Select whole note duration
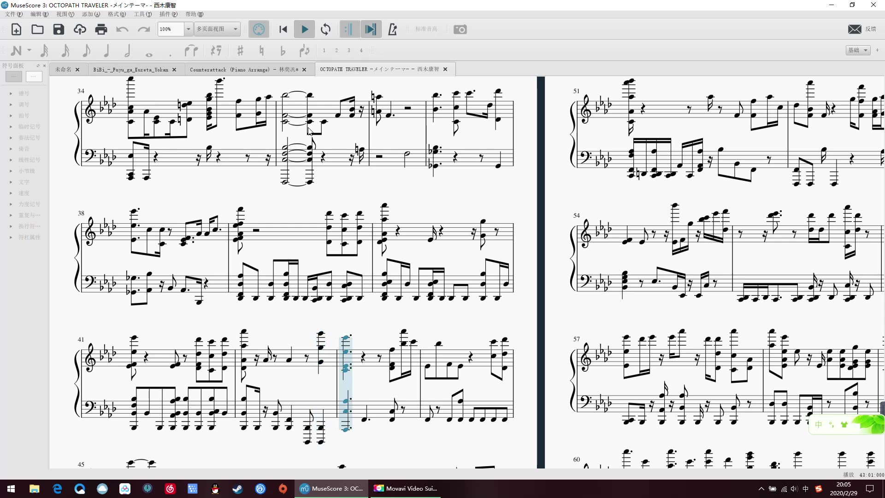This screenshot has height=498, width=885. (149, 54)
